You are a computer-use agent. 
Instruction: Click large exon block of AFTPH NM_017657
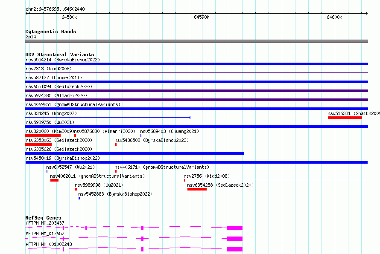[x=235, y=239]
